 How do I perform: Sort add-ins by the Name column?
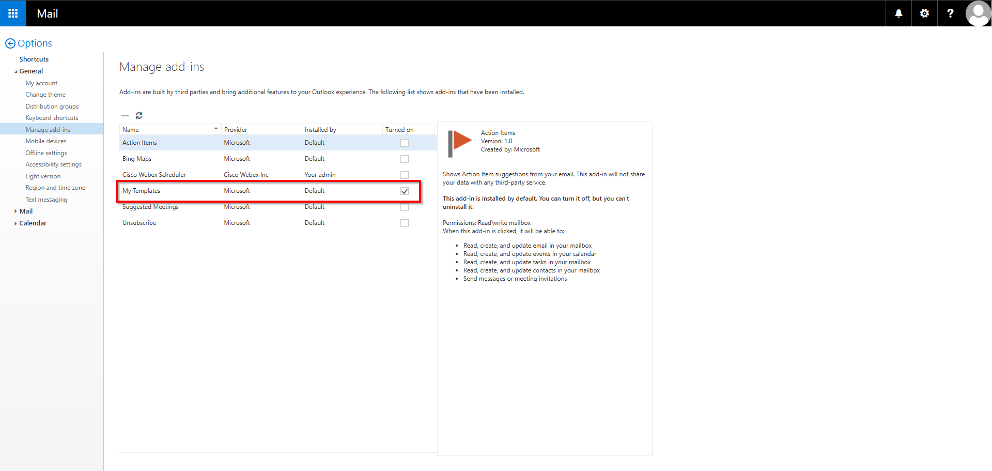point(131,129)
